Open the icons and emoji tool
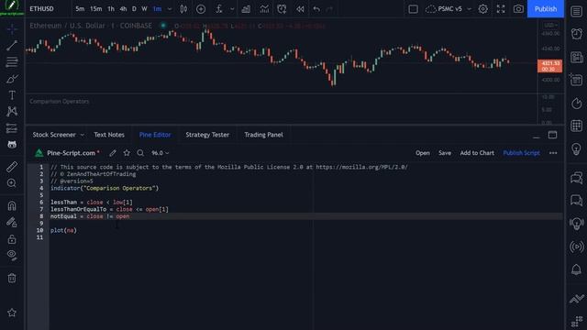587x330 pixels. click(12, 145)
